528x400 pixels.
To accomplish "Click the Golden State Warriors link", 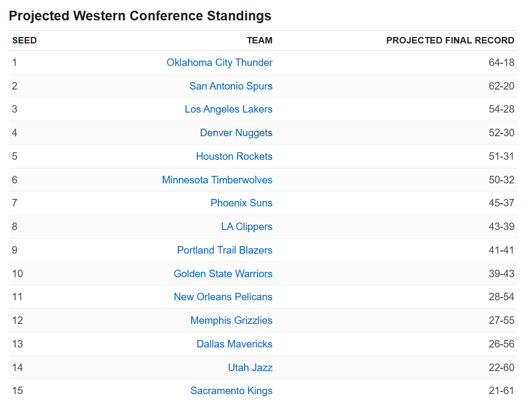I will tap(223, 274).
